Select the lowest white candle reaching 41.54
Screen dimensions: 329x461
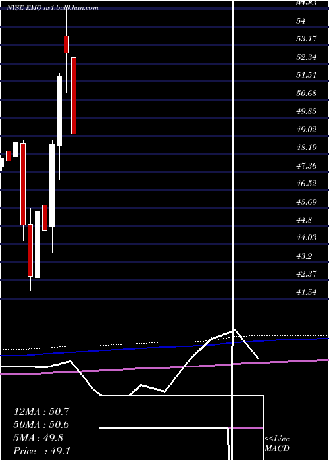(38, 244)
